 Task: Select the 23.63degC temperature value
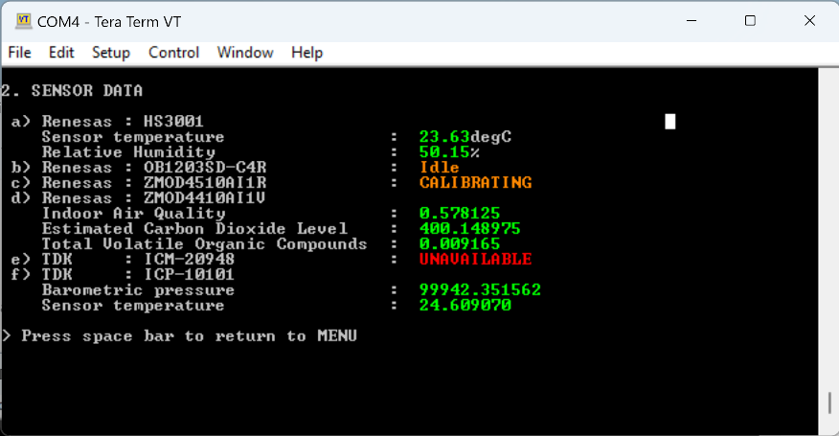coord(465,137)
